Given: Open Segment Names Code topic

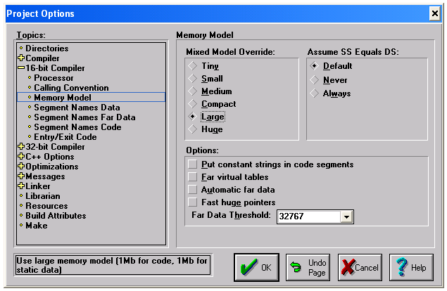Looking at the screenshot, I should tap(77, 127).
